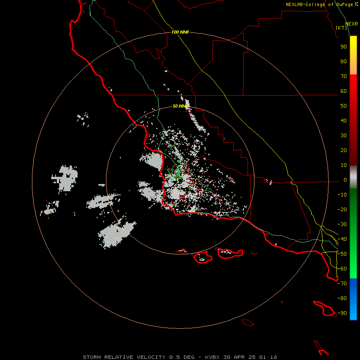Click the gray zero-velocity segment of the color bar
Screen dimensions: 360x360
353,177
